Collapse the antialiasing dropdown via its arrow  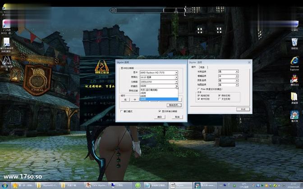[176, 86]
